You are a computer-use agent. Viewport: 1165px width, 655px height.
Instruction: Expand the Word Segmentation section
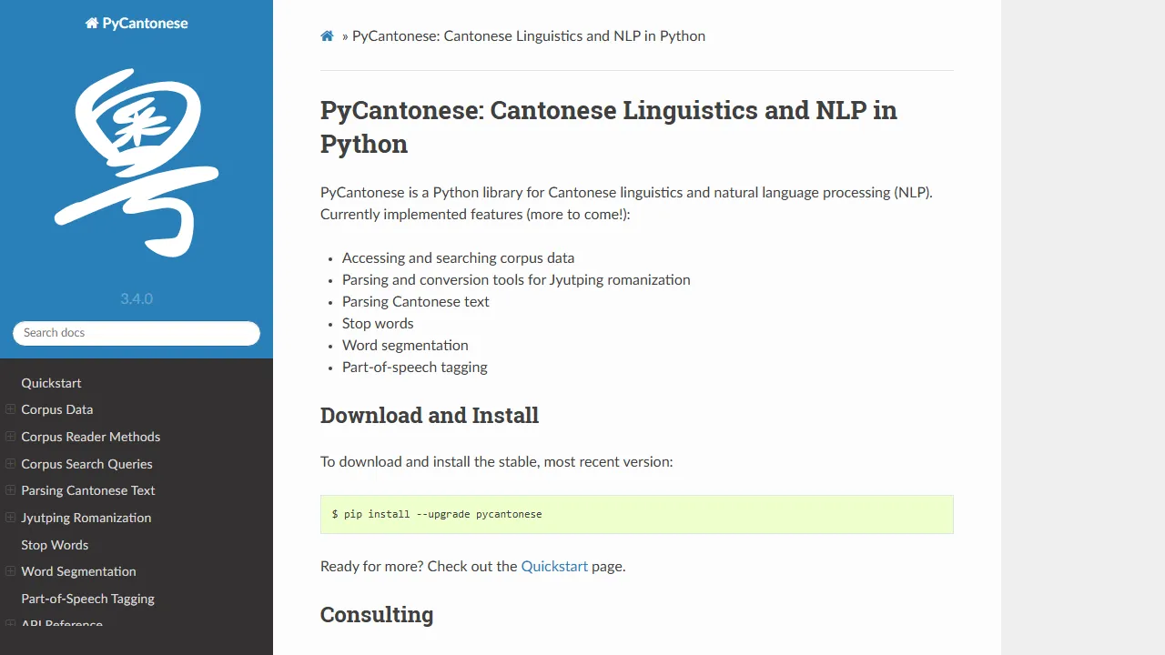pos(9,571)
